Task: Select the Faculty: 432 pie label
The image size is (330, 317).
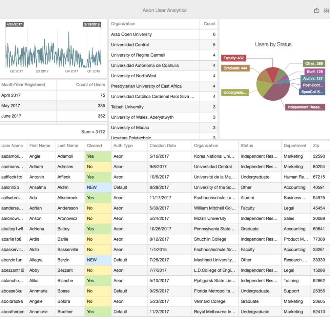Action: [234, 58]
